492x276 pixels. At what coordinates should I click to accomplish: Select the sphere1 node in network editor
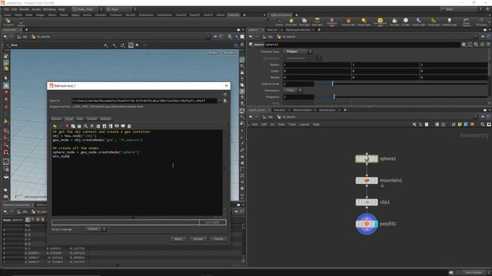(367, 159)
